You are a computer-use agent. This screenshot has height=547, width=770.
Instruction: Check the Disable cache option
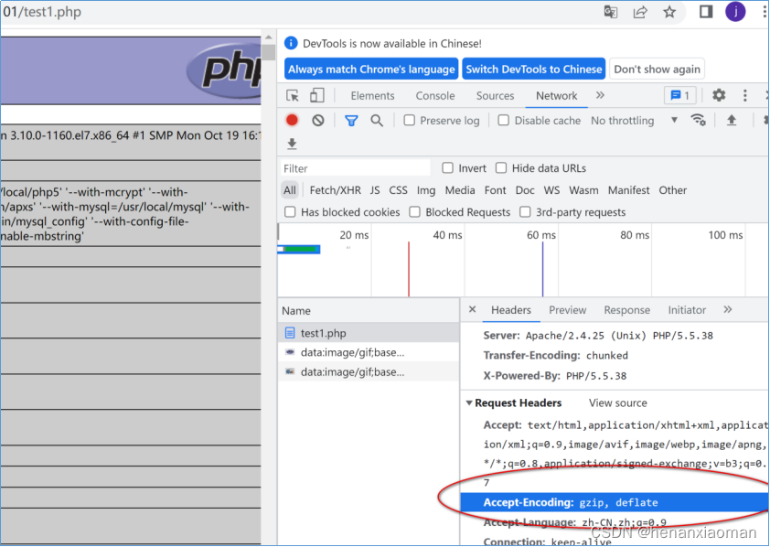(x=503, y=120)
